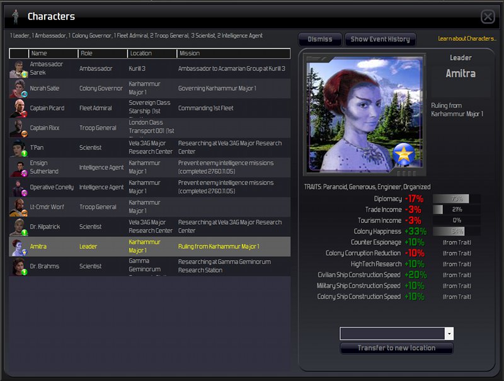Image resolution: width=504 pixels, height=381 pixels.
Task: Open the transfer location dropdown arrow
Action: tap(449, 334)
